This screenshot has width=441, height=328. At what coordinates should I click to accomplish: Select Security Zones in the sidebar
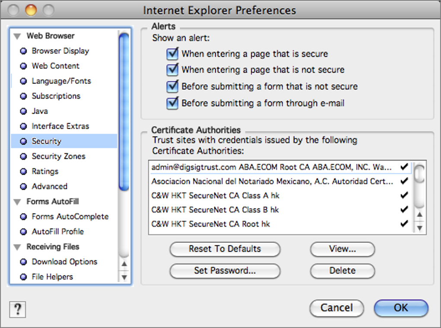(58, 156)
